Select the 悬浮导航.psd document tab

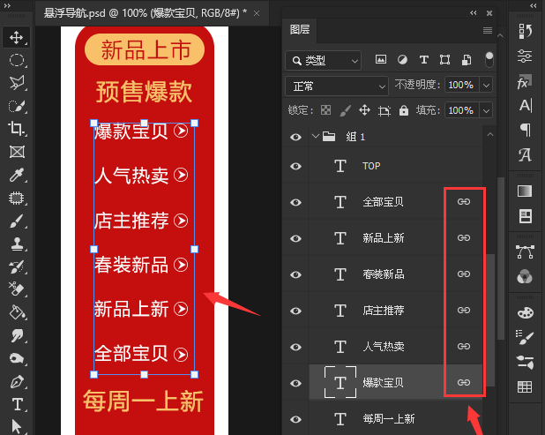(146, 13)
